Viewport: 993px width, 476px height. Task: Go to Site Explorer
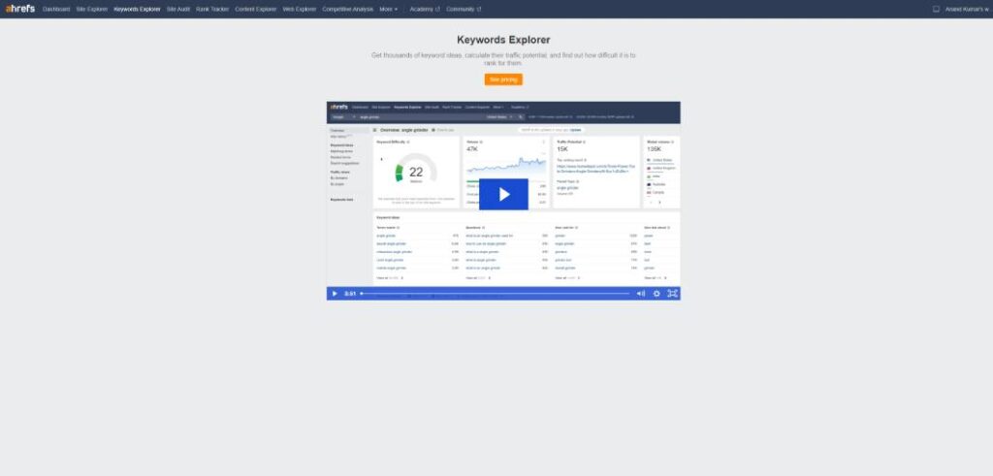92,10
